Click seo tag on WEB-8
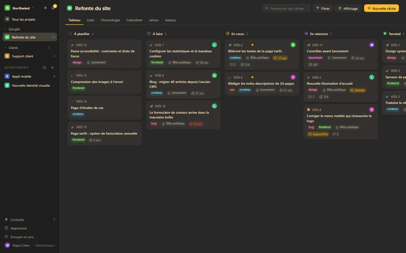The width and height of the screenshot is (406, 253). point(232,90)
